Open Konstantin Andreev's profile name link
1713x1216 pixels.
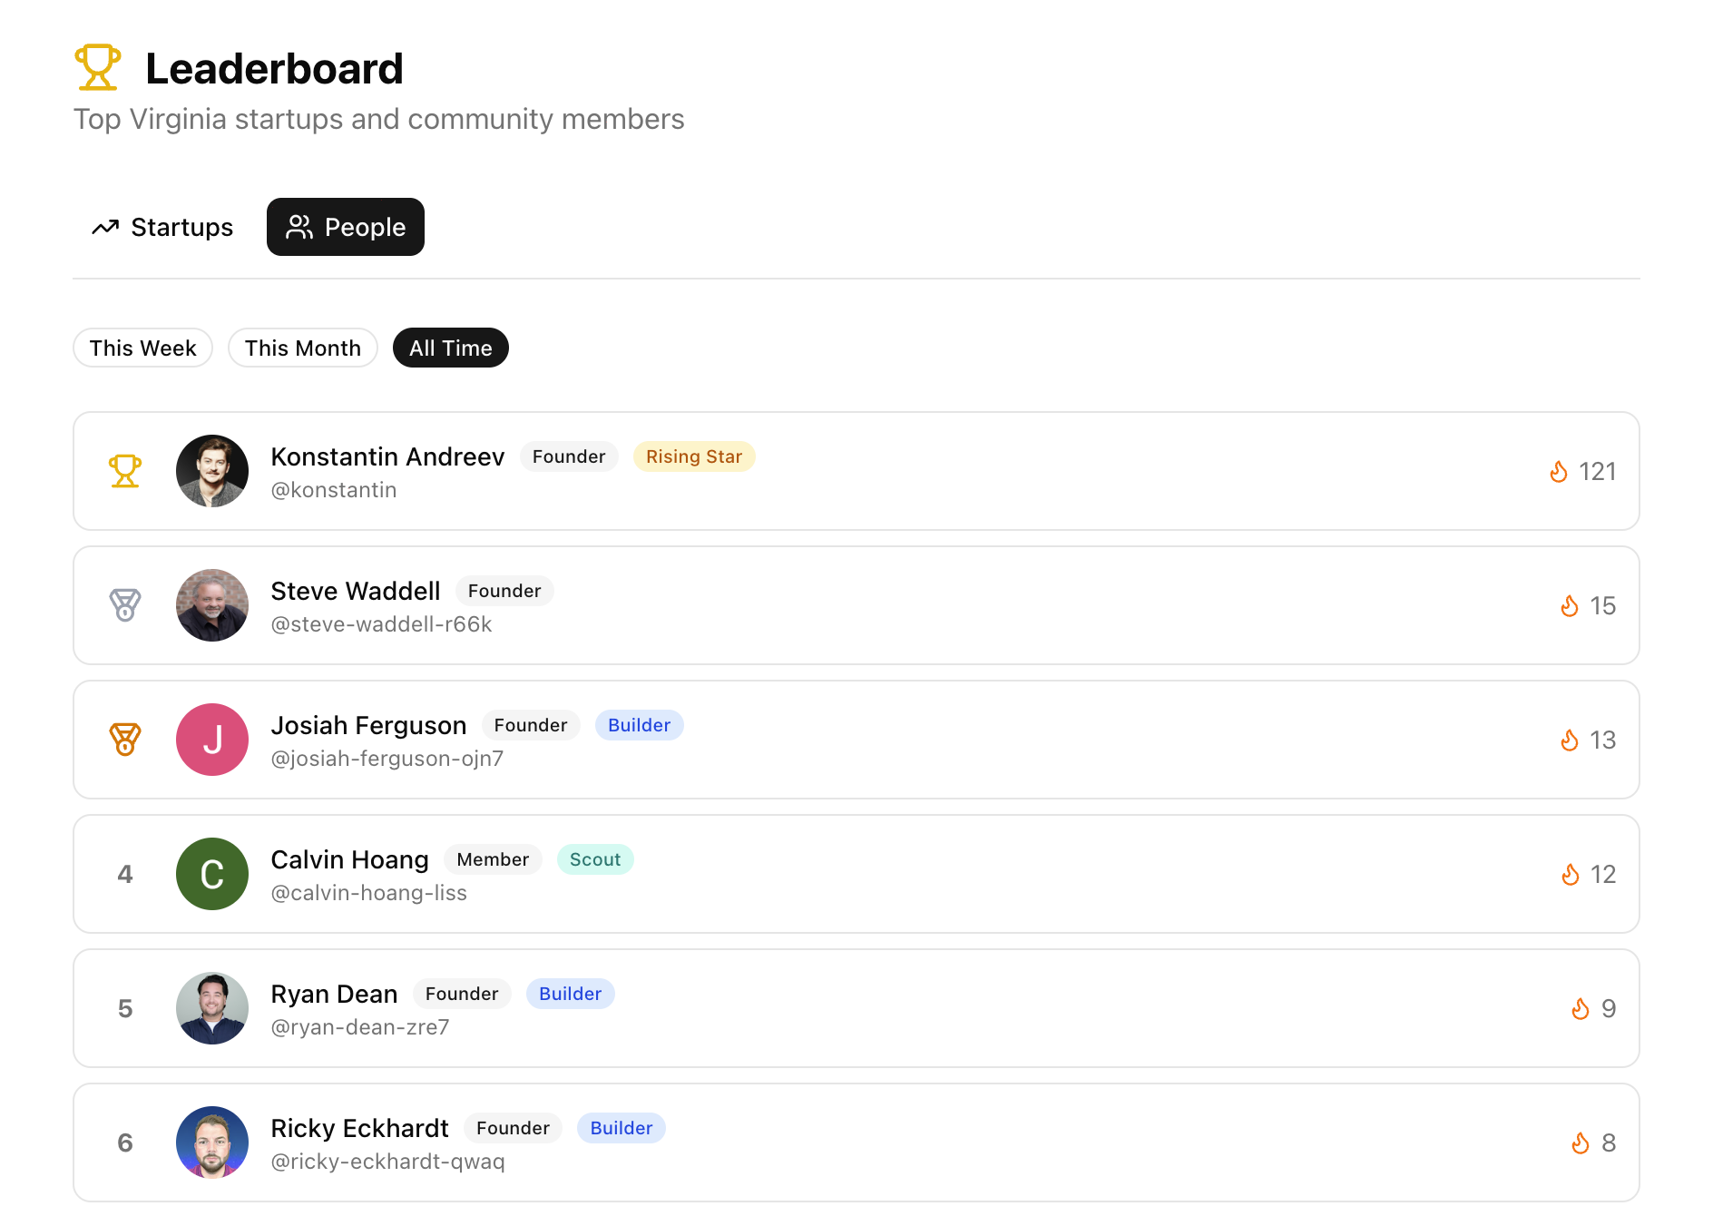(x=387, y=456)
